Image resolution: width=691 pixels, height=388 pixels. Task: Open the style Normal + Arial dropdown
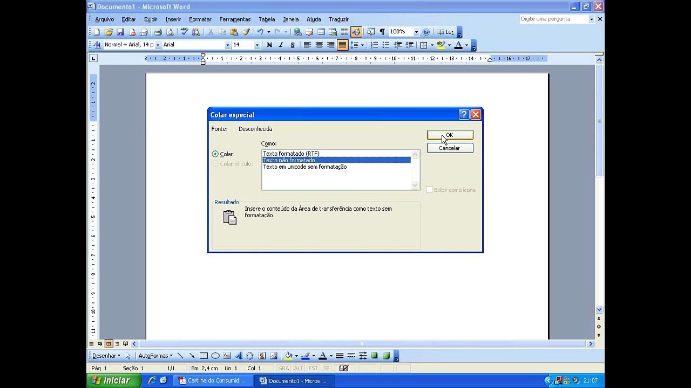[158, 45]
